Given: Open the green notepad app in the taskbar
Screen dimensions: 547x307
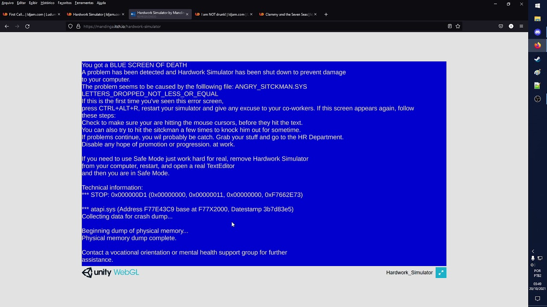Looking at the screenshot, I should pos(538,86).
